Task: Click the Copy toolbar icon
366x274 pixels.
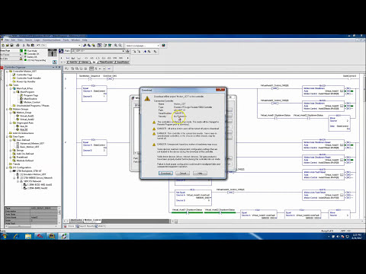Action: tap(28, 45)
